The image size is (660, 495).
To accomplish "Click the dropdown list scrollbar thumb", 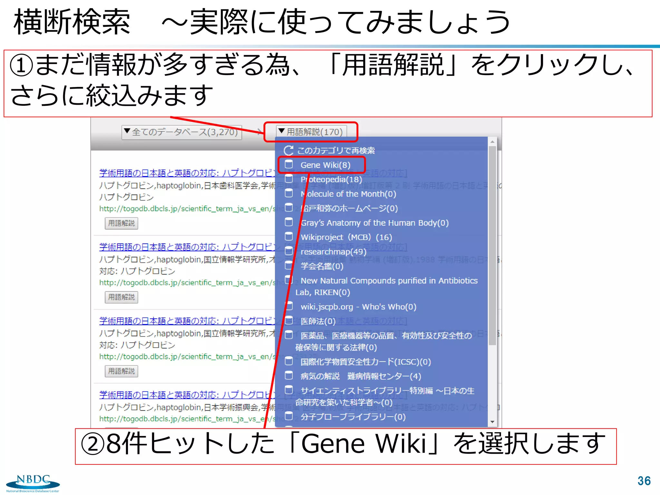I will point(492,246).
